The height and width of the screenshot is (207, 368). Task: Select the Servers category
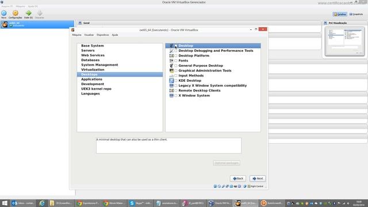point(120,51)
